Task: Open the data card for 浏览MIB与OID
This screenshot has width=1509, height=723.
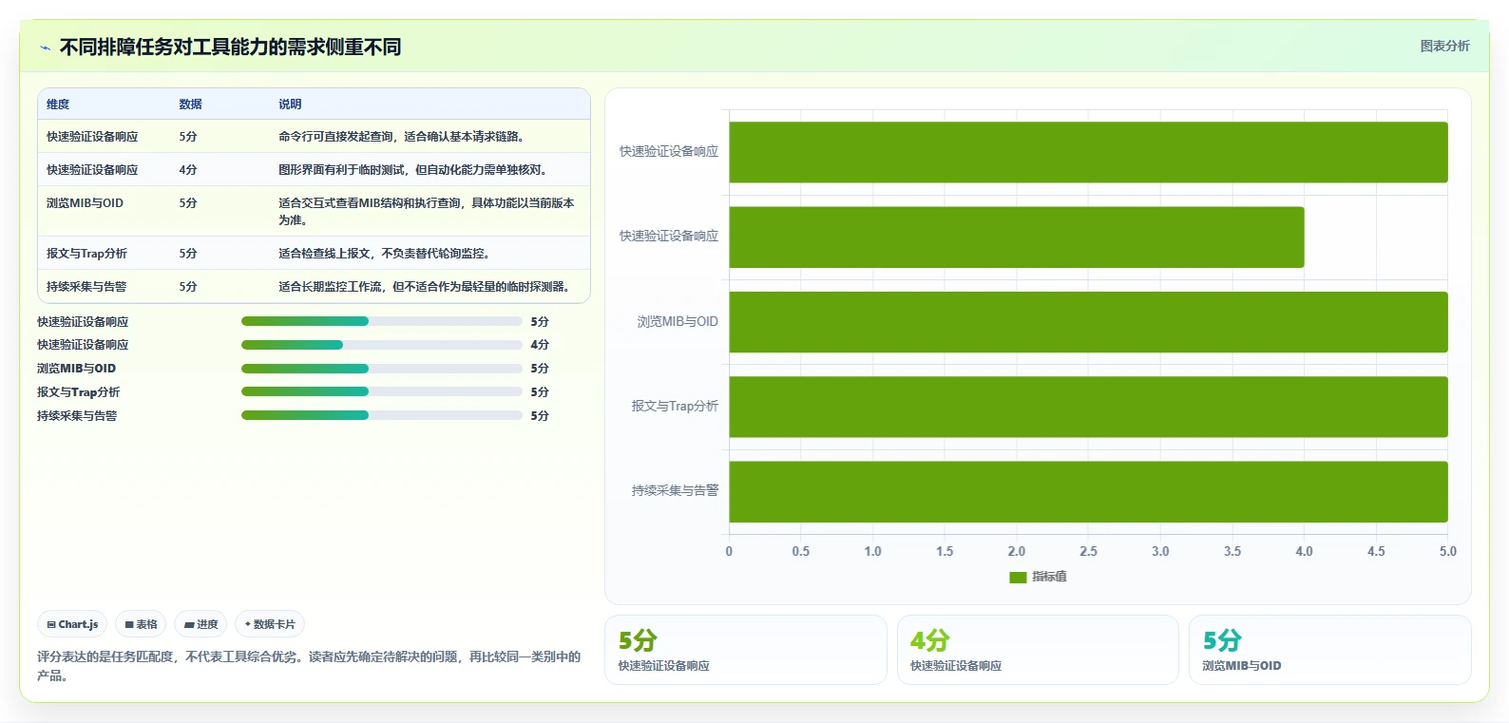Action: (x=1330, y=650)
